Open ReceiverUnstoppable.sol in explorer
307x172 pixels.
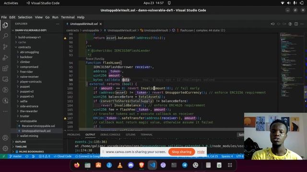tap(38, 126)
